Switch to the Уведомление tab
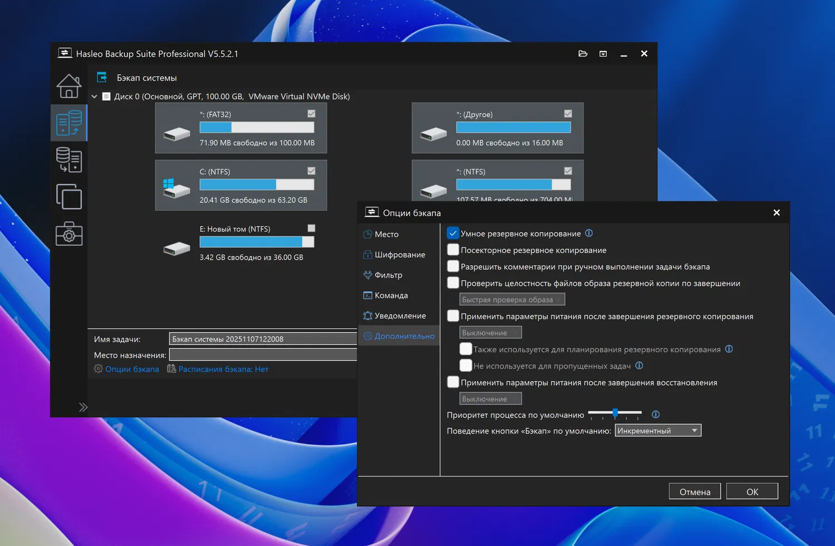 click(x=399, y=316)
